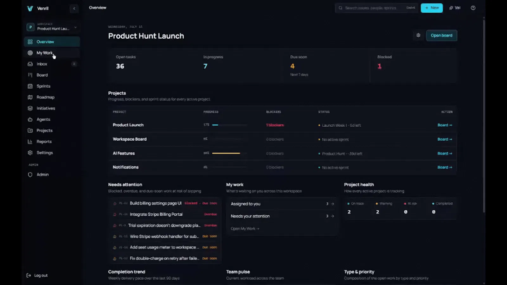Open Board link for Notifications row

coord(445,168)
